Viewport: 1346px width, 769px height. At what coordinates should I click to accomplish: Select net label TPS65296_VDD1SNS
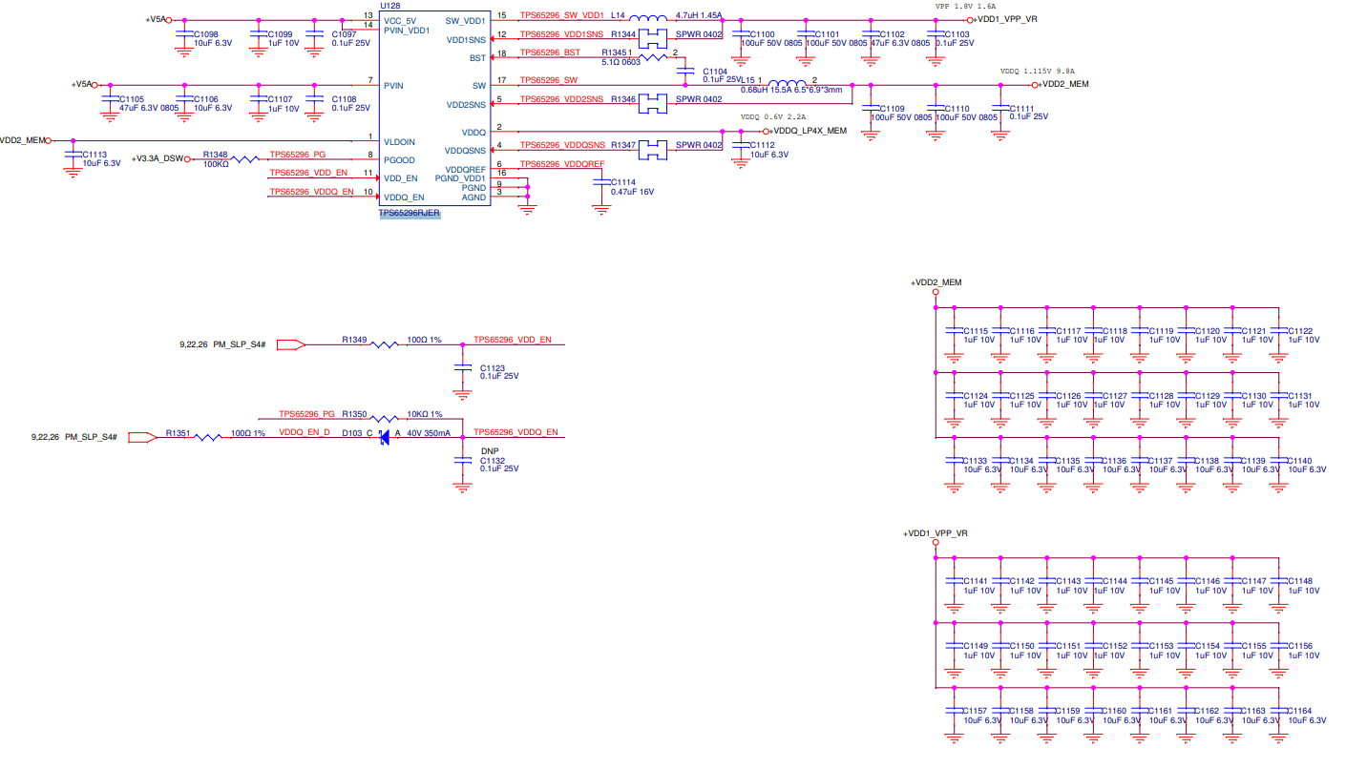click(561, 34)
